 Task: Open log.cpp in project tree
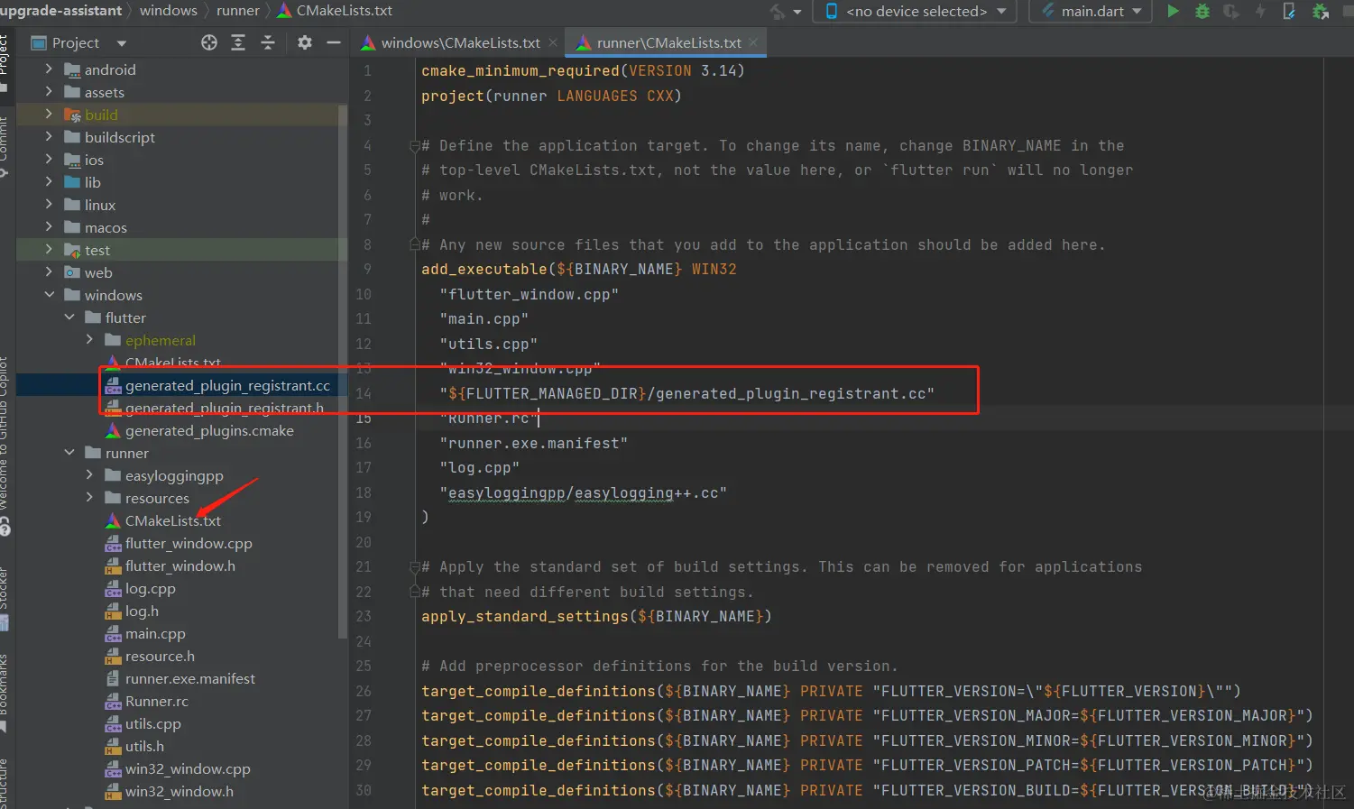point(151,588)
